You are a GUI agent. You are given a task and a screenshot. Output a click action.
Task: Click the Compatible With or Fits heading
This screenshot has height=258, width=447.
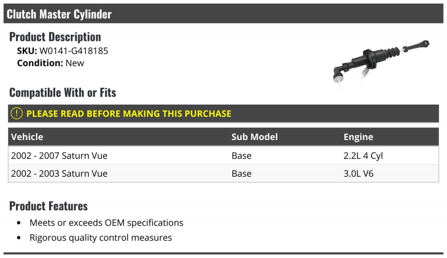63,93
